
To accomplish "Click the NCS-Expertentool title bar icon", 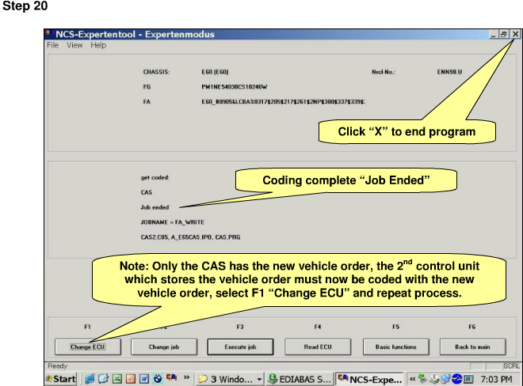I will (x=48, y=33).
